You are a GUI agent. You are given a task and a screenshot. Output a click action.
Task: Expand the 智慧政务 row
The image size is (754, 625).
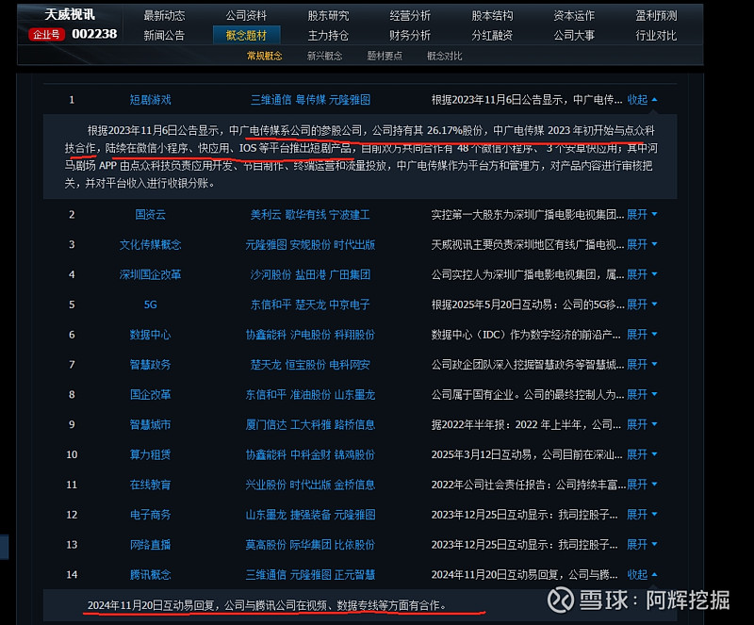[x=642, y=365]
